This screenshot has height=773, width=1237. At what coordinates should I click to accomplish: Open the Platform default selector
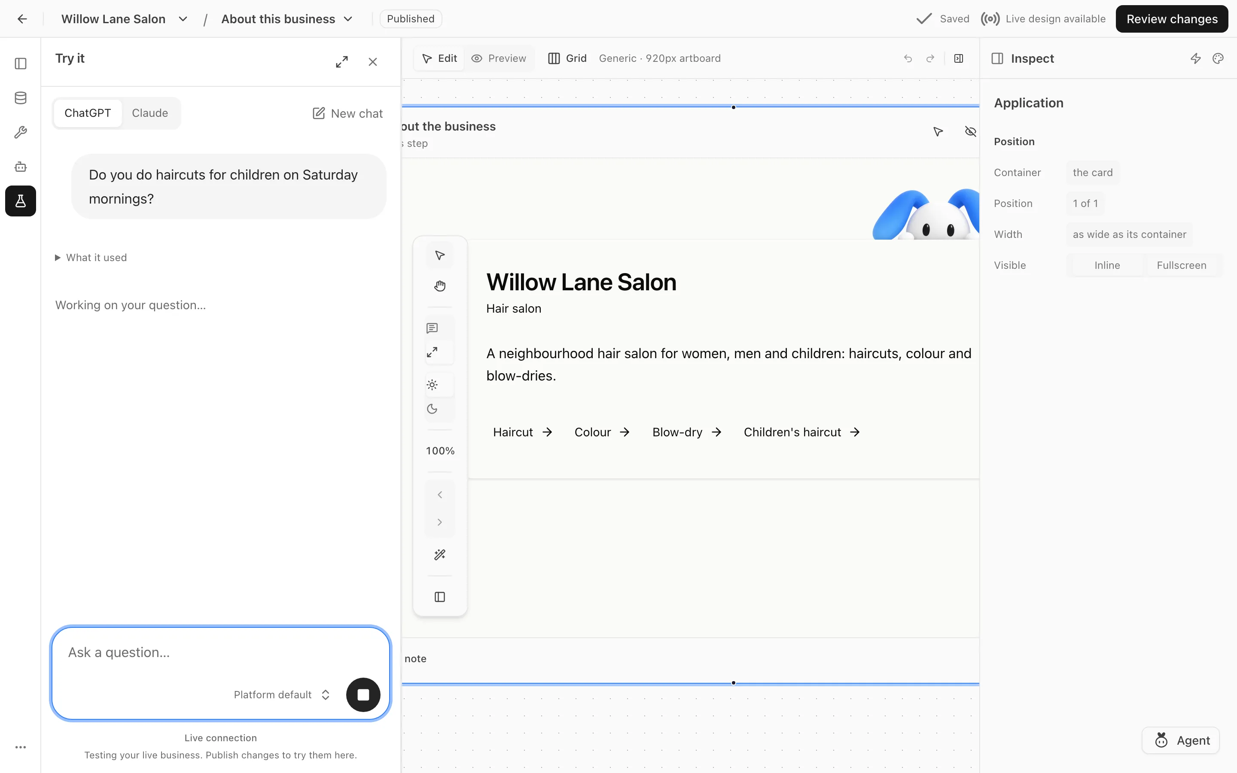click(282, 695)
